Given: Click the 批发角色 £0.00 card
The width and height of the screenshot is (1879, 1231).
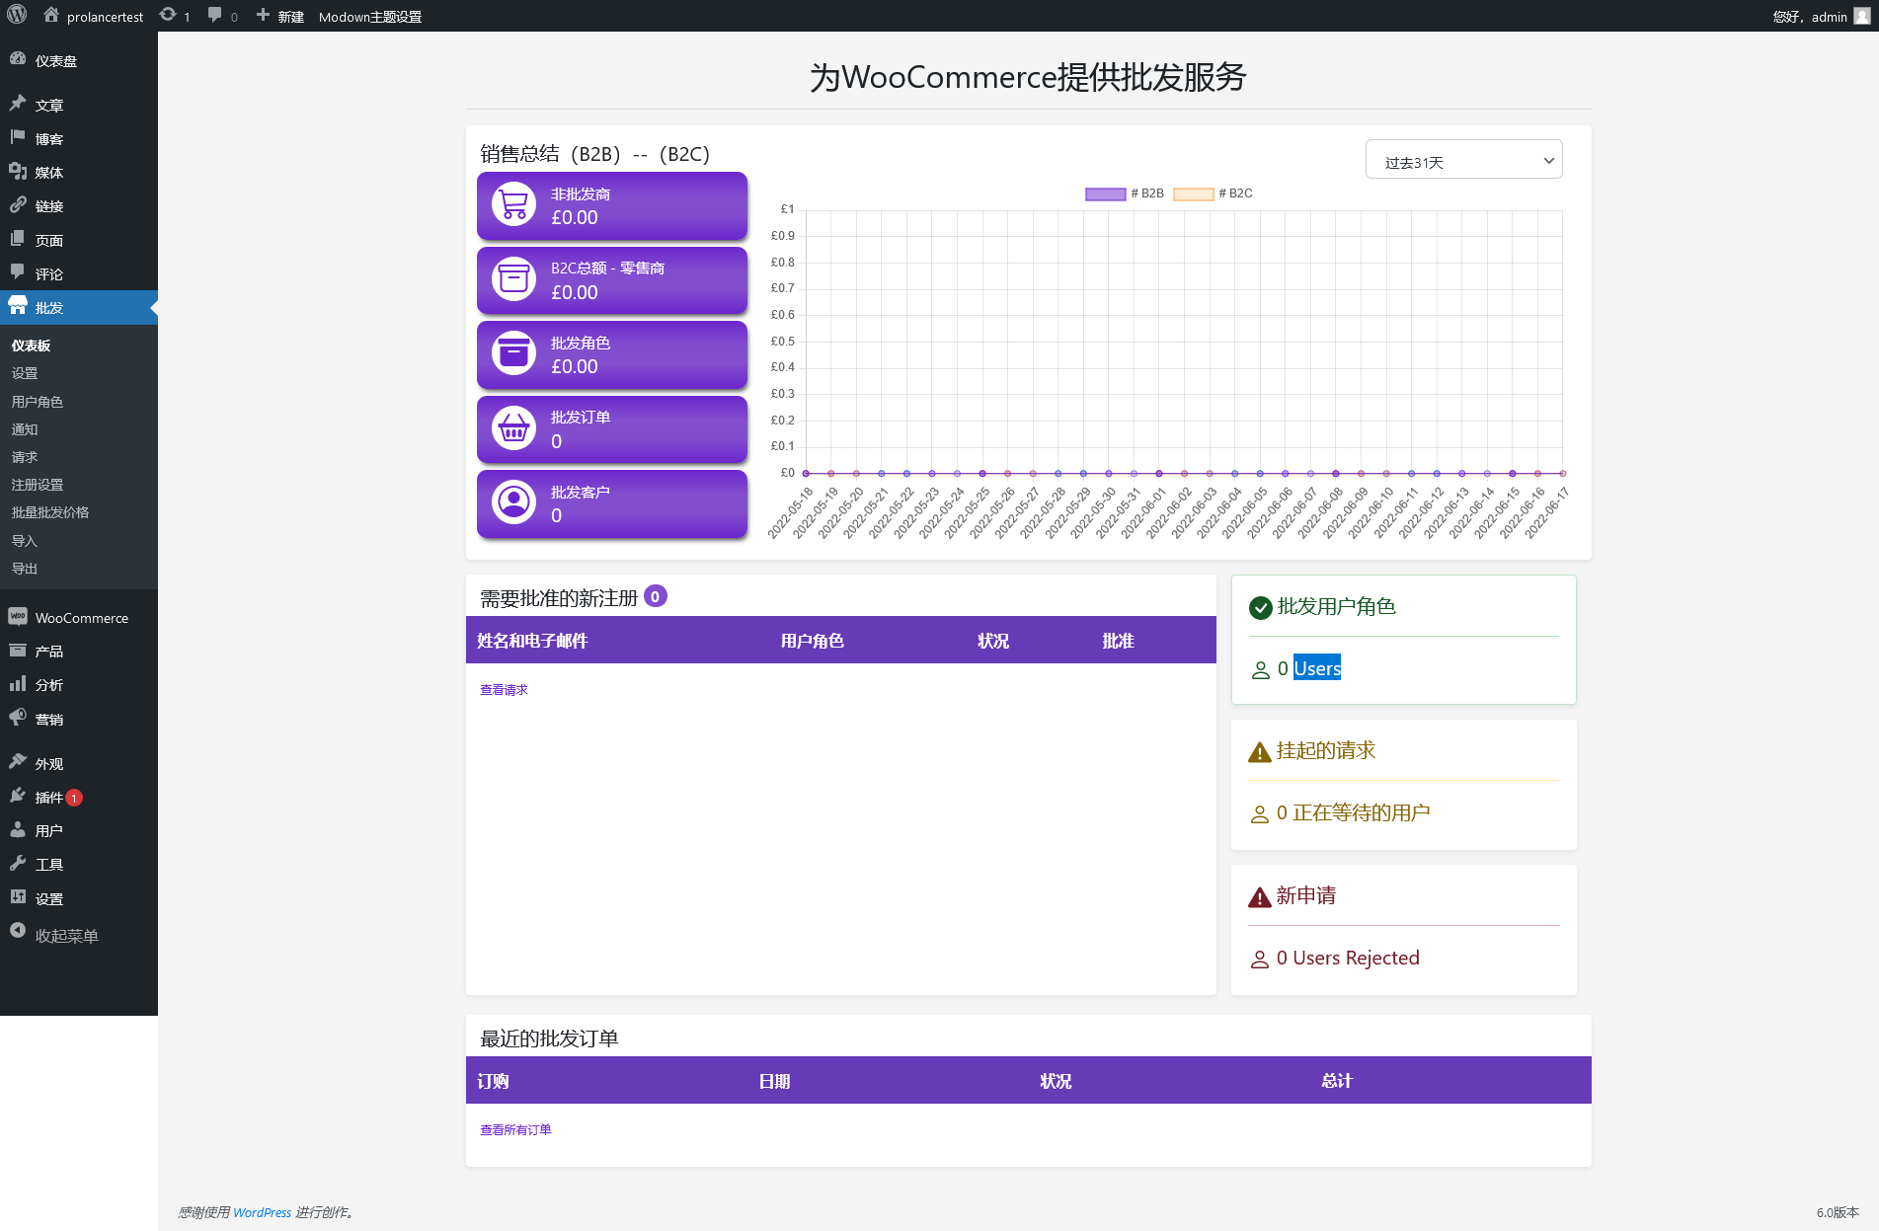Looking at the screenshot, I should 612,354.
